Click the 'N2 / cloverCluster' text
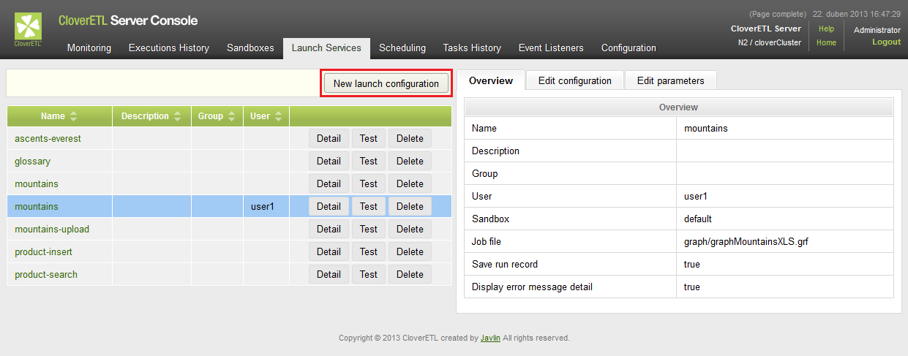Viewport: 908px width, 356px height. pyautogui.click(x=769, y=42)
